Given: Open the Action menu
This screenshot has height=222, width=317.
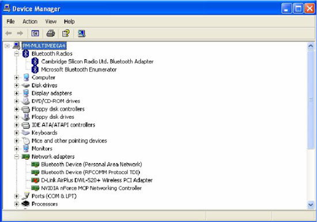Looking at the screenshot, I should [30, 21].
